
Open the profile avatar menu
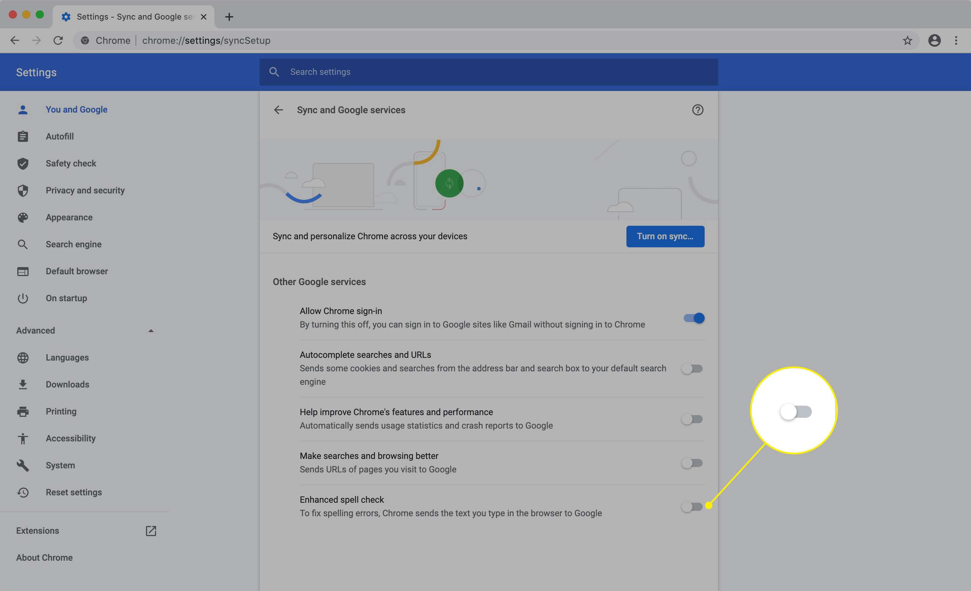pyautogui.click(x=934, y=40)
